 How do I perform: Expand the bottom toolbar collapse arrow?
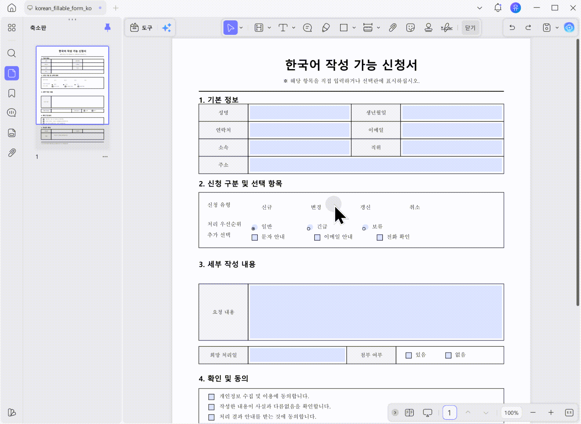[395, 413]
